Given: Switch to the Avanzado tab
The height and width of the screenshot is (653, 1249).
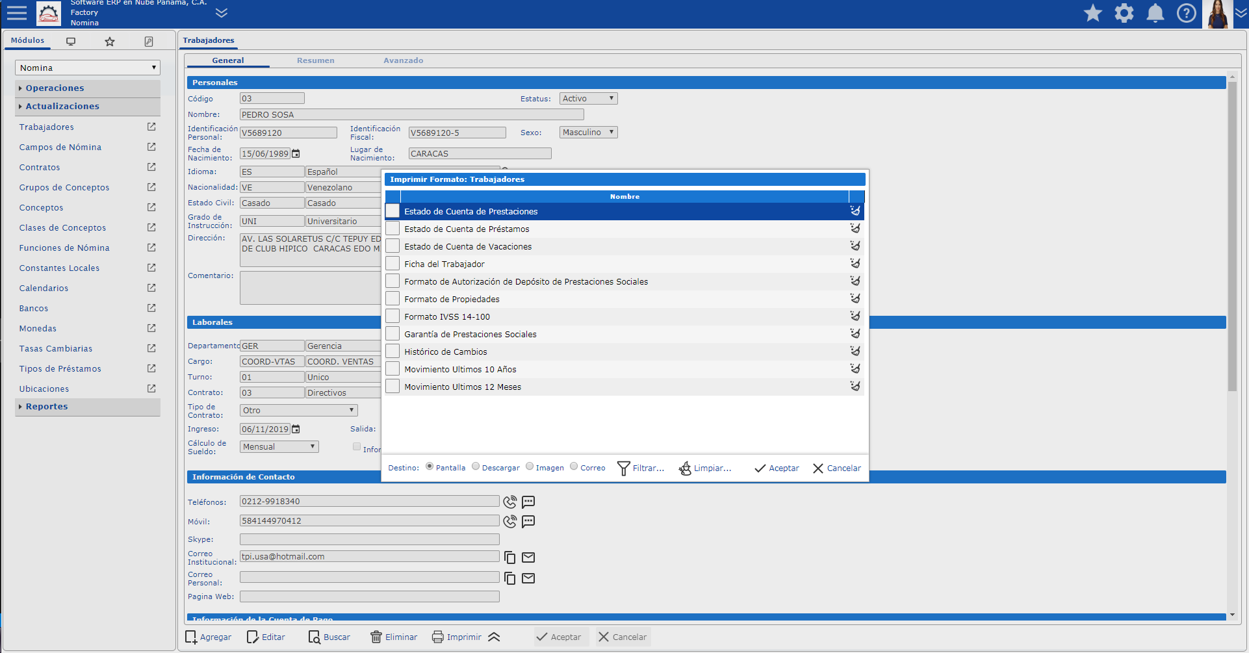Looking at the screenshot, I should 403,60.
